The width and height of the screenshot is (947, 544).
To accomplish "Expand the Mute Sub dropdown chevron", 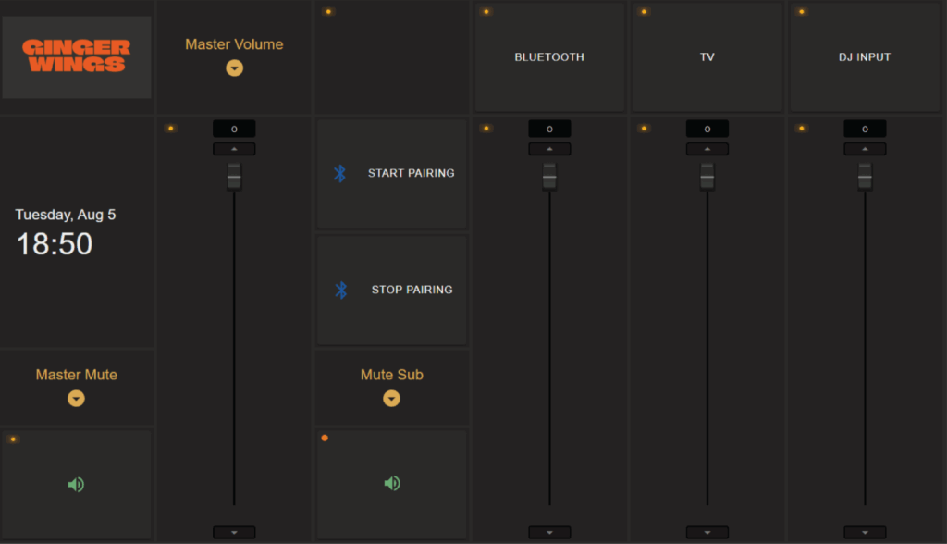I will [392, 399].
